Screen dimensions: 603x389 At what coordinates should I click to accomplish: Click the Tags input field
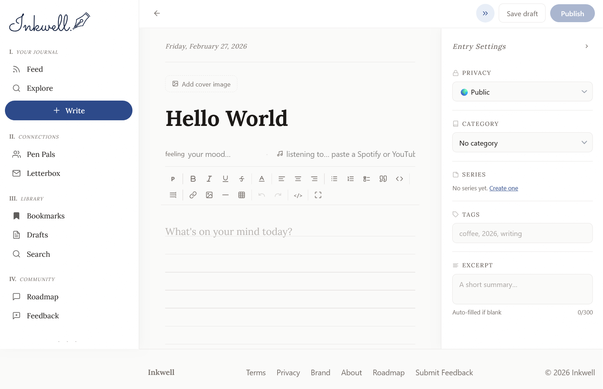(522, 233)
